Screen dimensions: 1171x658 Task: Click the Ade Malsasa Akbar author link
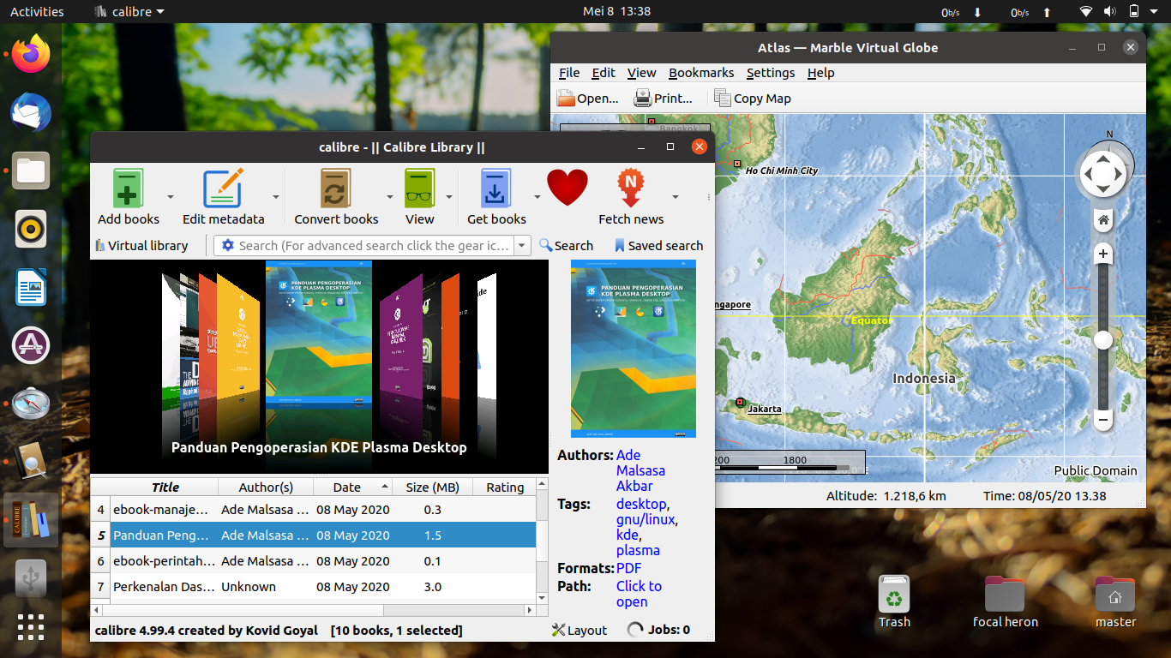point(640,470)
